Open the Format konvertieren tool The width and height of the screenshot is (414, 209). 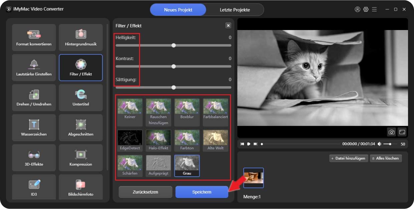coord(34,37)
